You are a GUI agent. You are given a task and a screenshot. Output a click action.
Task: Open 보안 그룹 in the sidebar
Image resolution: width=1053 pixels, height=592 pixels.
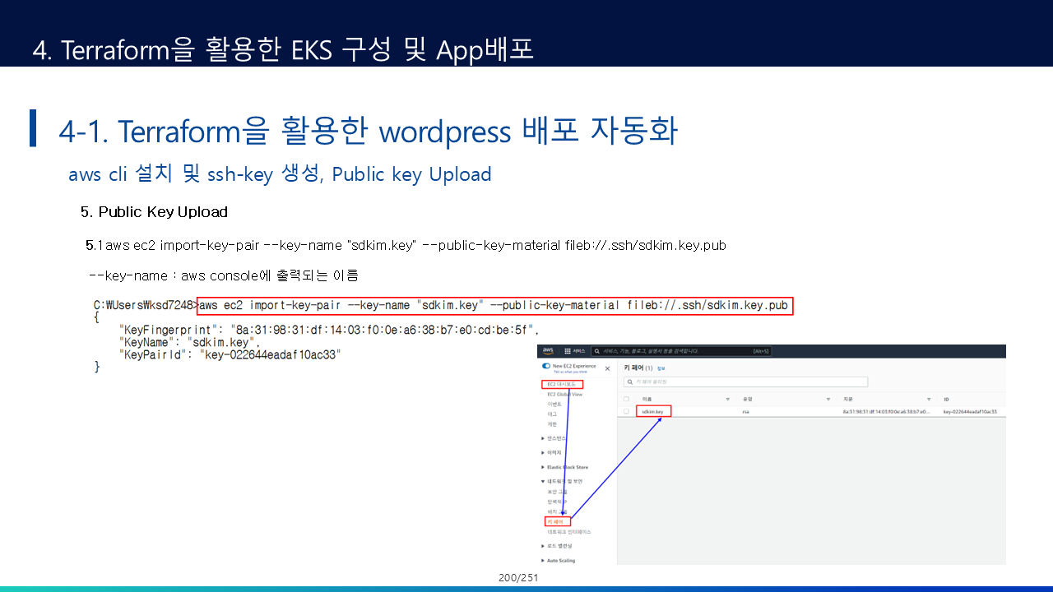coord(557,492)
